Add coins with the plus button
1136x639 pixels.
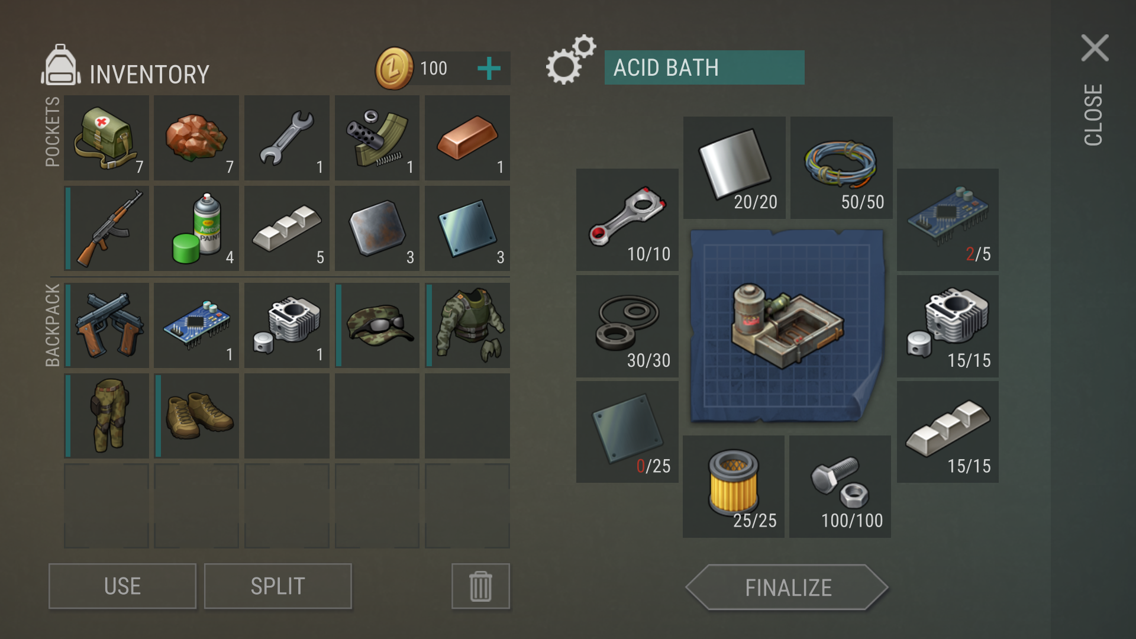tap(489, 69)
